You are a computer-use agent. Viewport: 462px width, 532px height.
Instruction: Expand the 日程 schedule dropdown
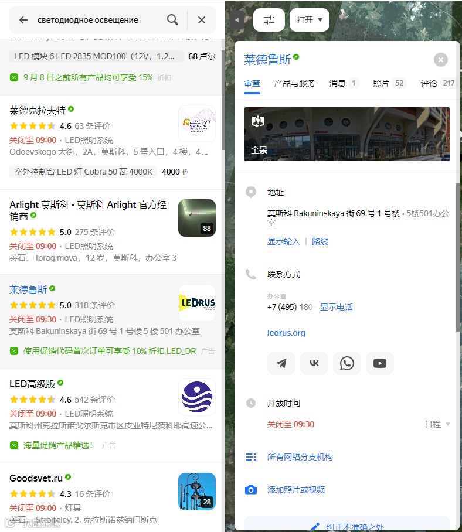[437, 424]
